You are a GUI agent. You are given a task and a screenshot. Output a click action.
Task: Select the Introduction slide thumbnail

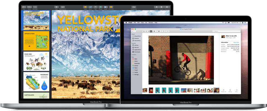(36, 41)
